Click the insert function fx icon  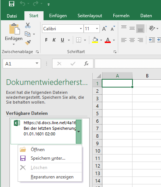(86, 64)
